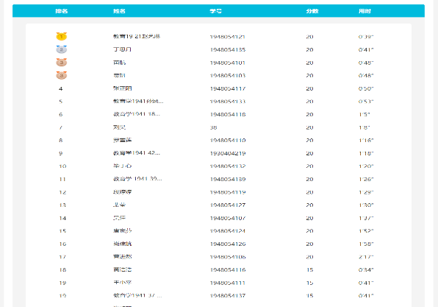The width and height of the screenshot is (438, 307).
Task: Sort by the 分数 column header
Action: 312,11
